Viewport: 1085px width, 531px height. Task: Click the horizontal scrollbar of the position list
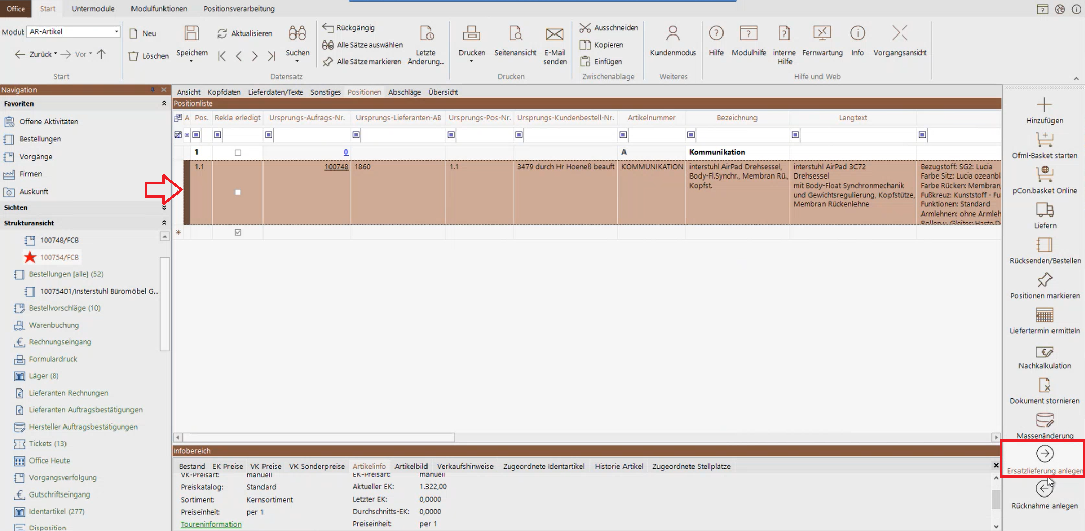[x=319, y=437]
